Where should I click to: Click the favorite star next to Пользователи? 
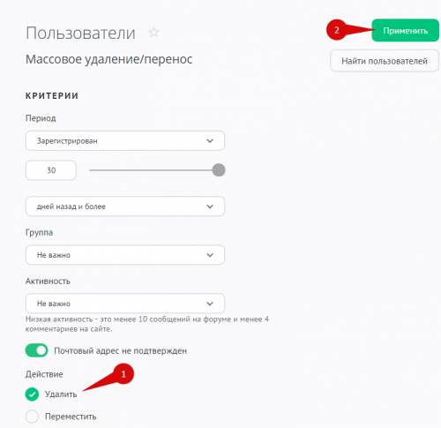point(153,33)
